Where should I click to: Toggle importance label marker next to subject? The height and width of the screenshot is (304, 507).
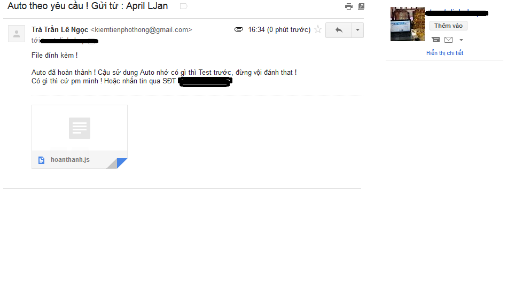183,6
